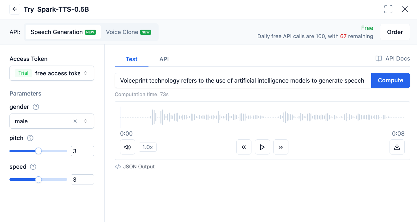
Task: Play the generated speech audio
Action: [x=262, y=147]
